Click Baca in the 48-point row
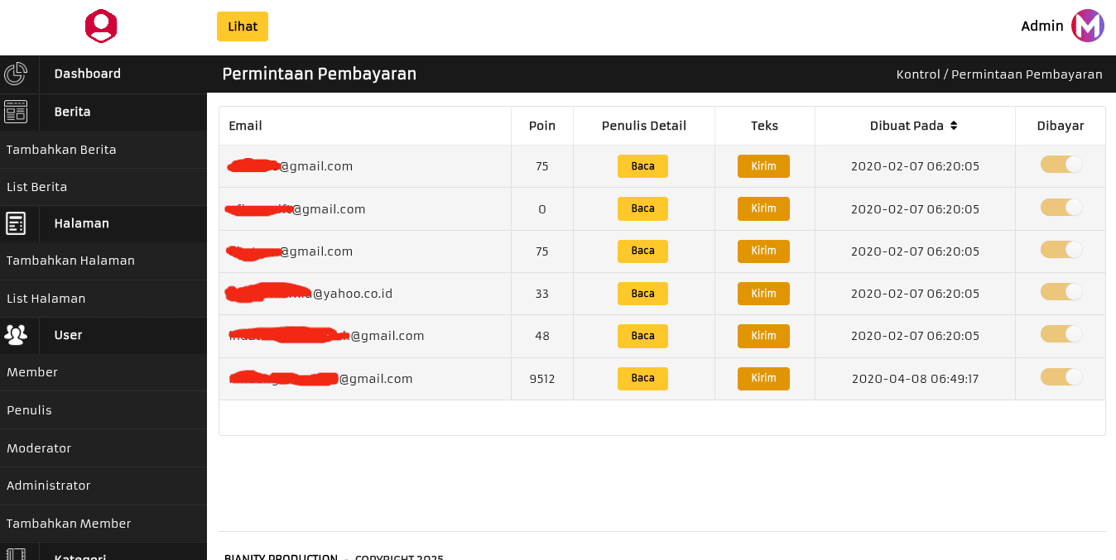 coord(642,336)
